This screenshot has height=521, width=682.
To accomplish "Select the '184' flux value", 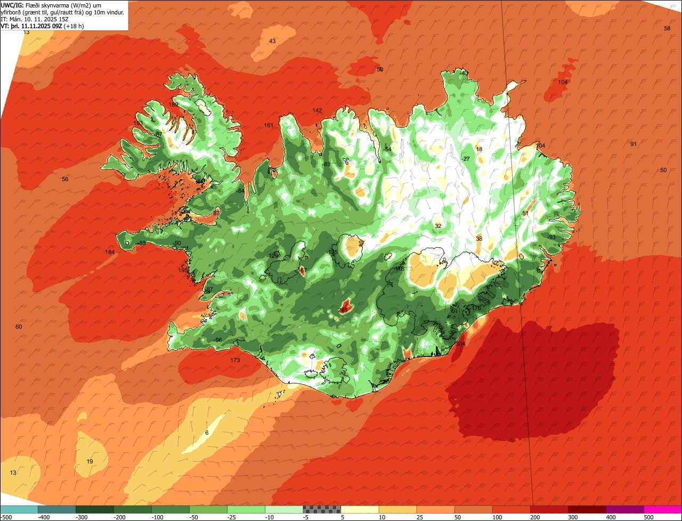I will [x=110, y=252].
